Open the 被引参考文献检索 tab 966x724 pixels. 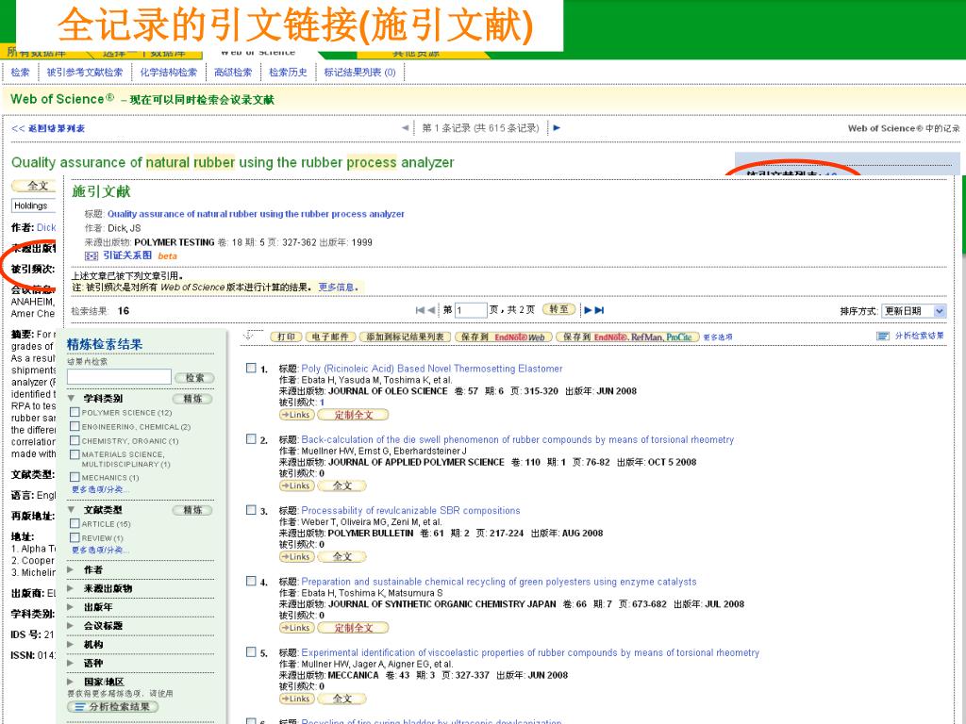(85, 72)
